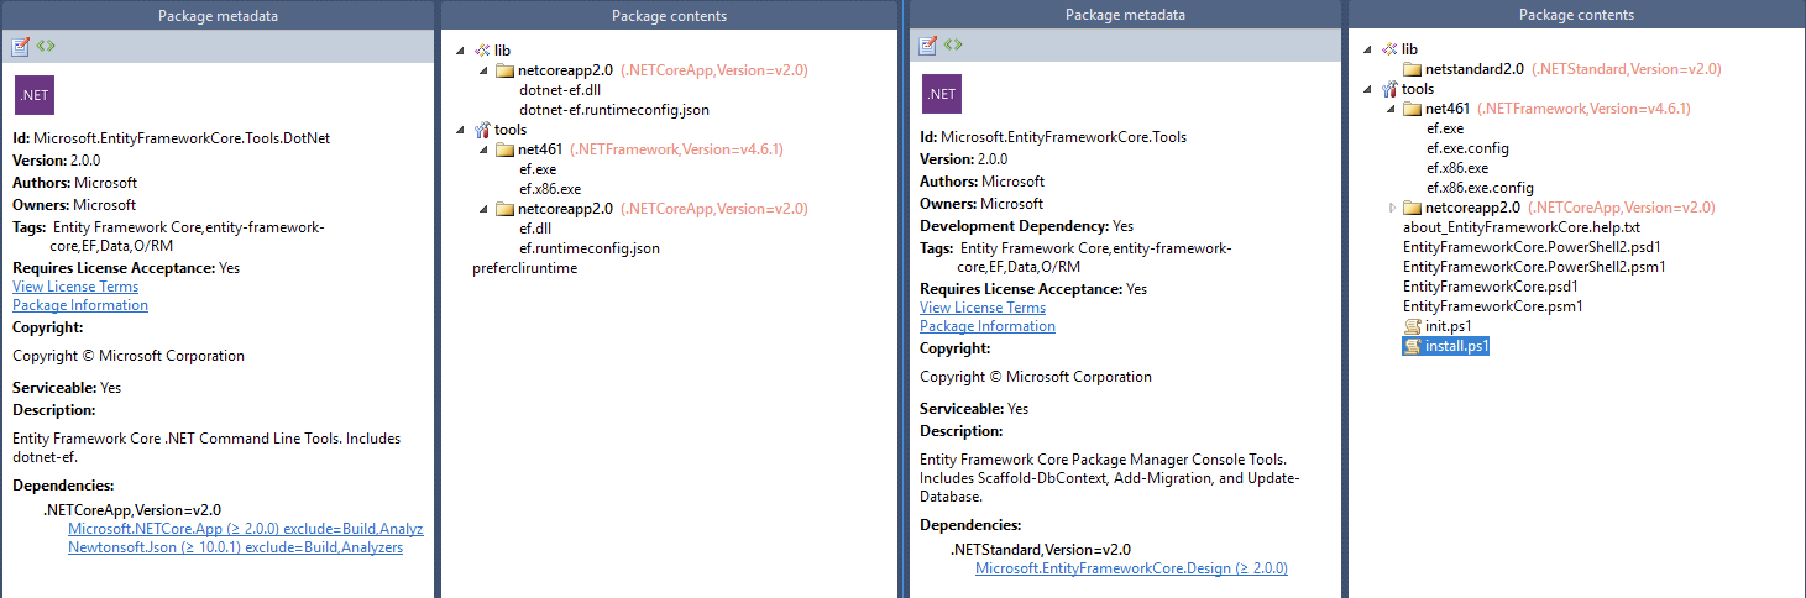Expand the netcoreapp2.0 folder below ef.x86.exe.config
Image resolution: width=1806 pixels, height=598 pixels.
1392,208
